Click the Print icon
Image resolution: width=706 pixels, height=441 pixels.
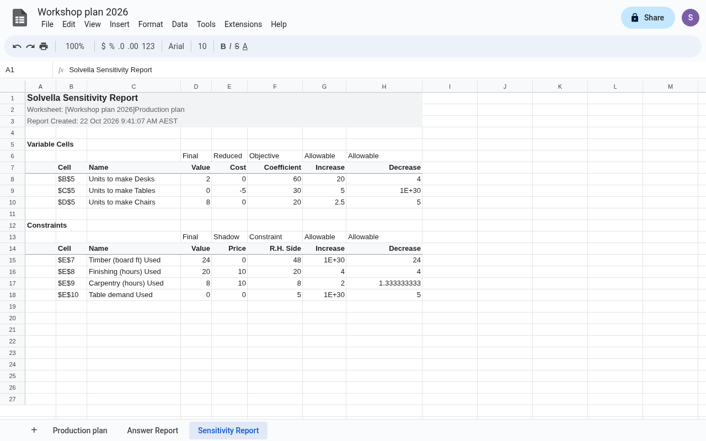(x=44, y=46)
